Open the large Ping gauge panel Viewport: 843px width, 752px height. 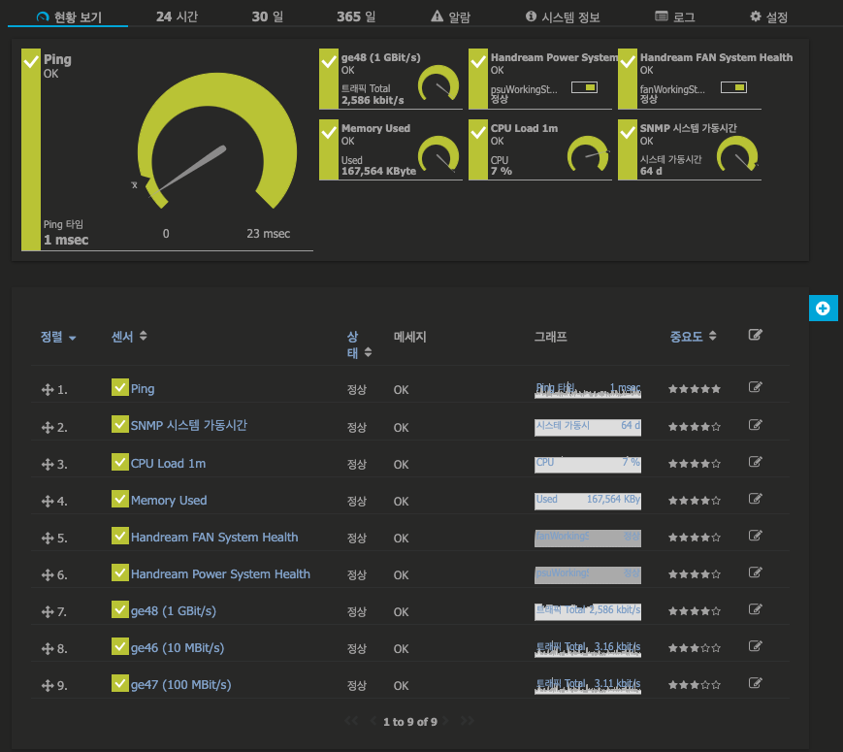coord(167,149)
